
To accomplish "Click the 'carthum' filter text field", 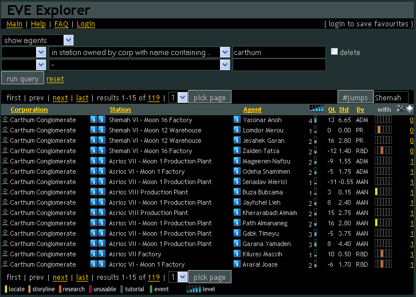I will (x=279, y=52).
